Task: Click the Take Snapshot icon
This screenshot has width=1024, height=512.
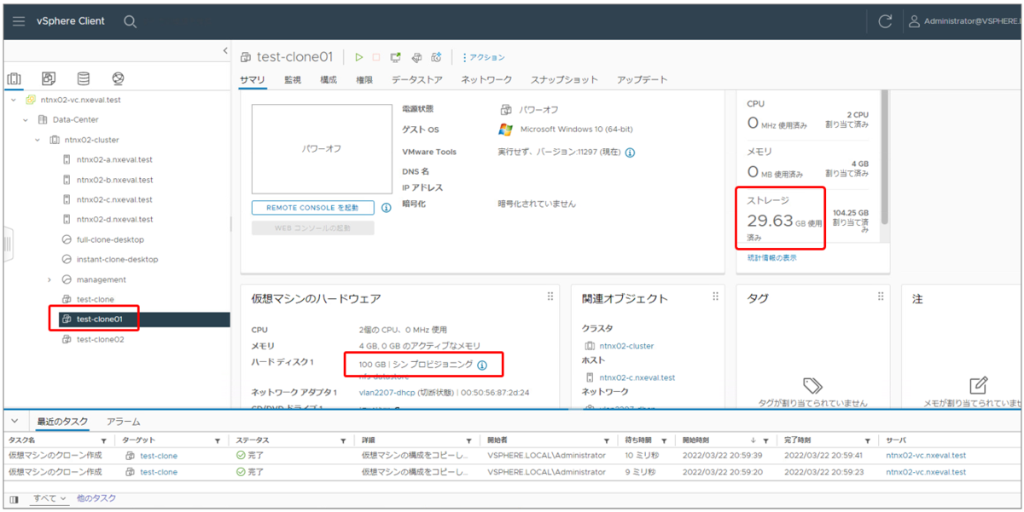Action: (x=436, y=57)
